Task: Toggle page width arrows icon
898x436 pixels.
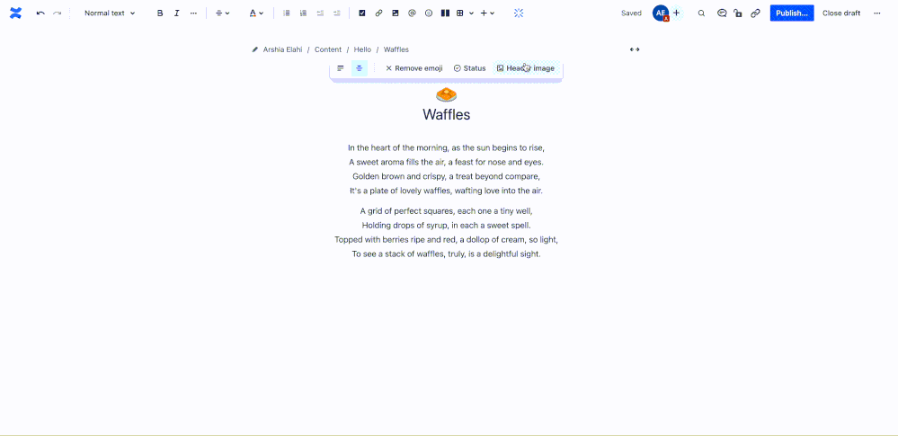Action: 635,49
